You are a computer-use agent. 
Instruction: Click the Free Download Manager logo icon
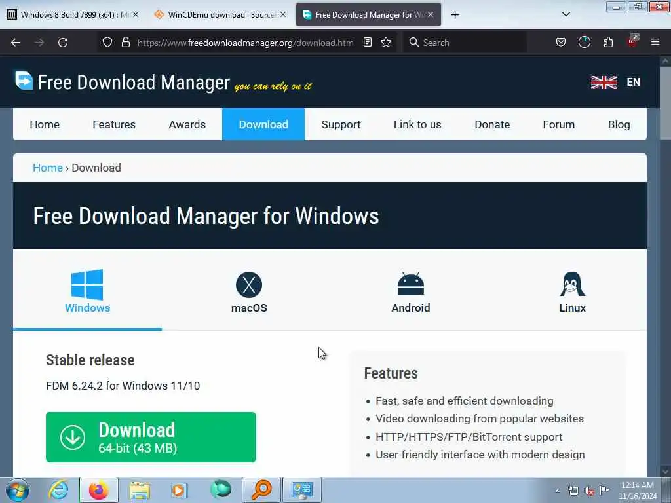click(x=24, y=81)
